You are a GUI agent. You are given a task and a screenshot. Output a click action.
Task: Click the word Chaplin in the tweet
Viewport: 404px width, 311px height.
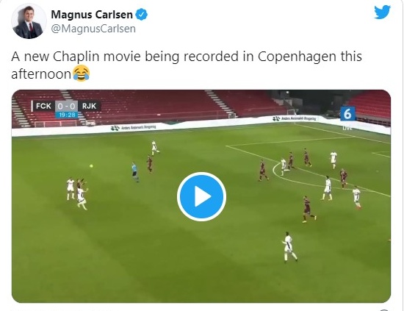pyautogui.click(x=76, y=57)
